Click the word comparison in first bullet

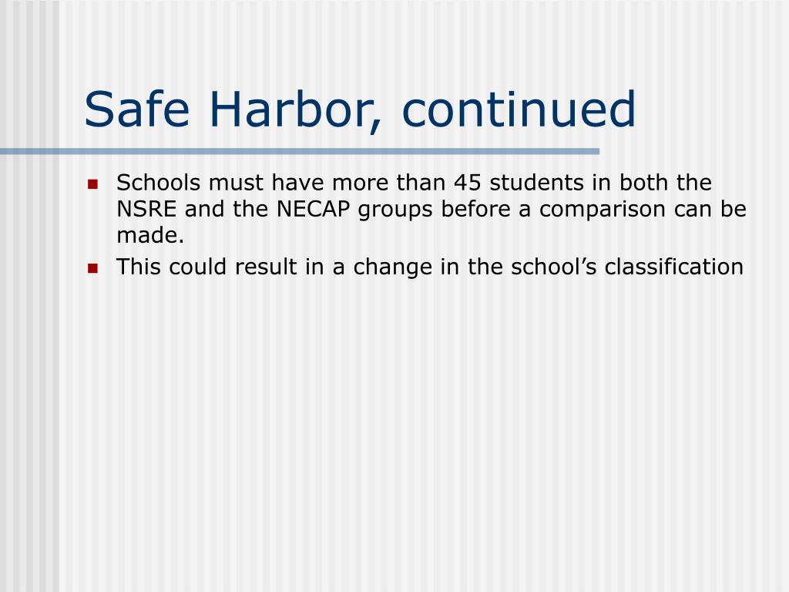coord(603,210)
